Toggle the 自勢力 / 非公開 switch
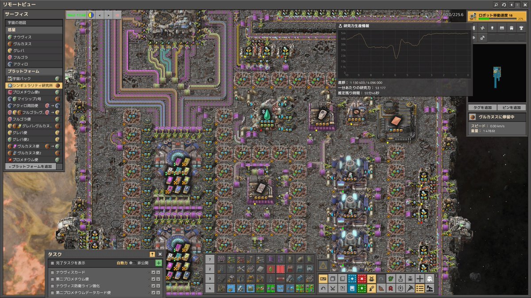The height and width of the screenshot is (298, 531). point(132,263)
